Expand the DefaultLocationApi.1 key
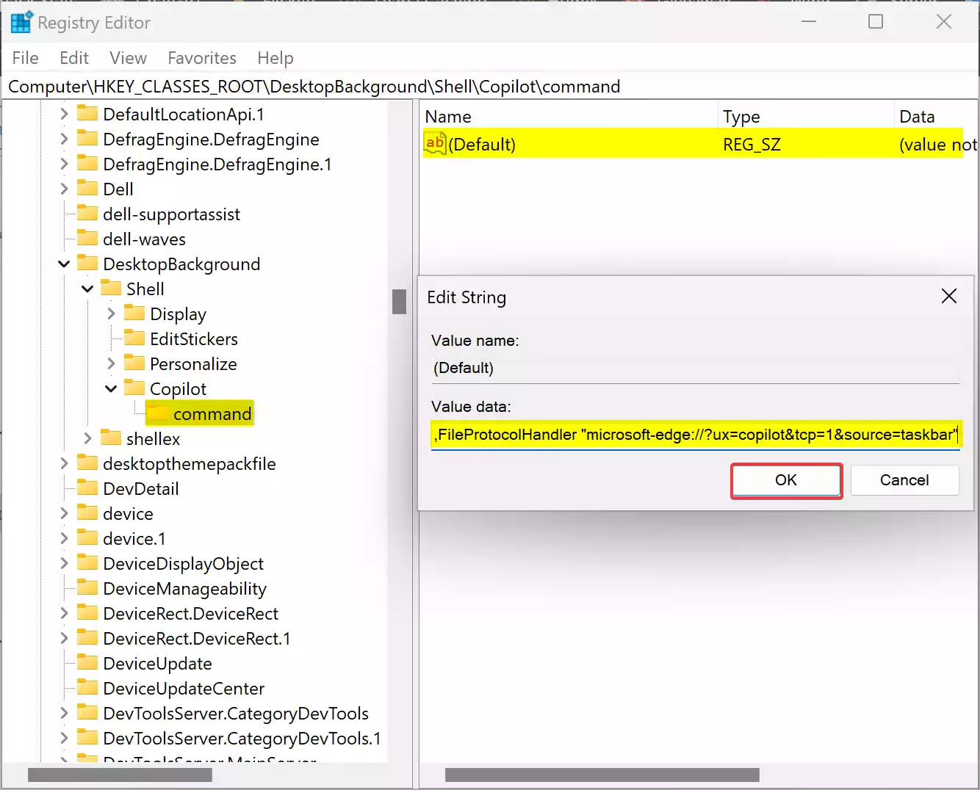This screenshot has height=790, width=980. [64, 114]
